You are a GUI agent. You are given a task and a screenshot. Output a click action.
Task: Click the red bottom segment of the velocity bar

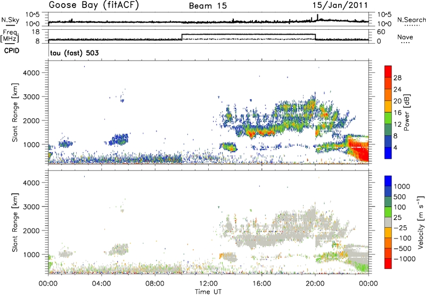coord(388,264)
